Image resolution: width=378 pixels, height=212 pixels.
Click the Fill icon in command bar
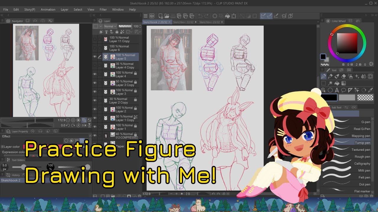[227, 16]
